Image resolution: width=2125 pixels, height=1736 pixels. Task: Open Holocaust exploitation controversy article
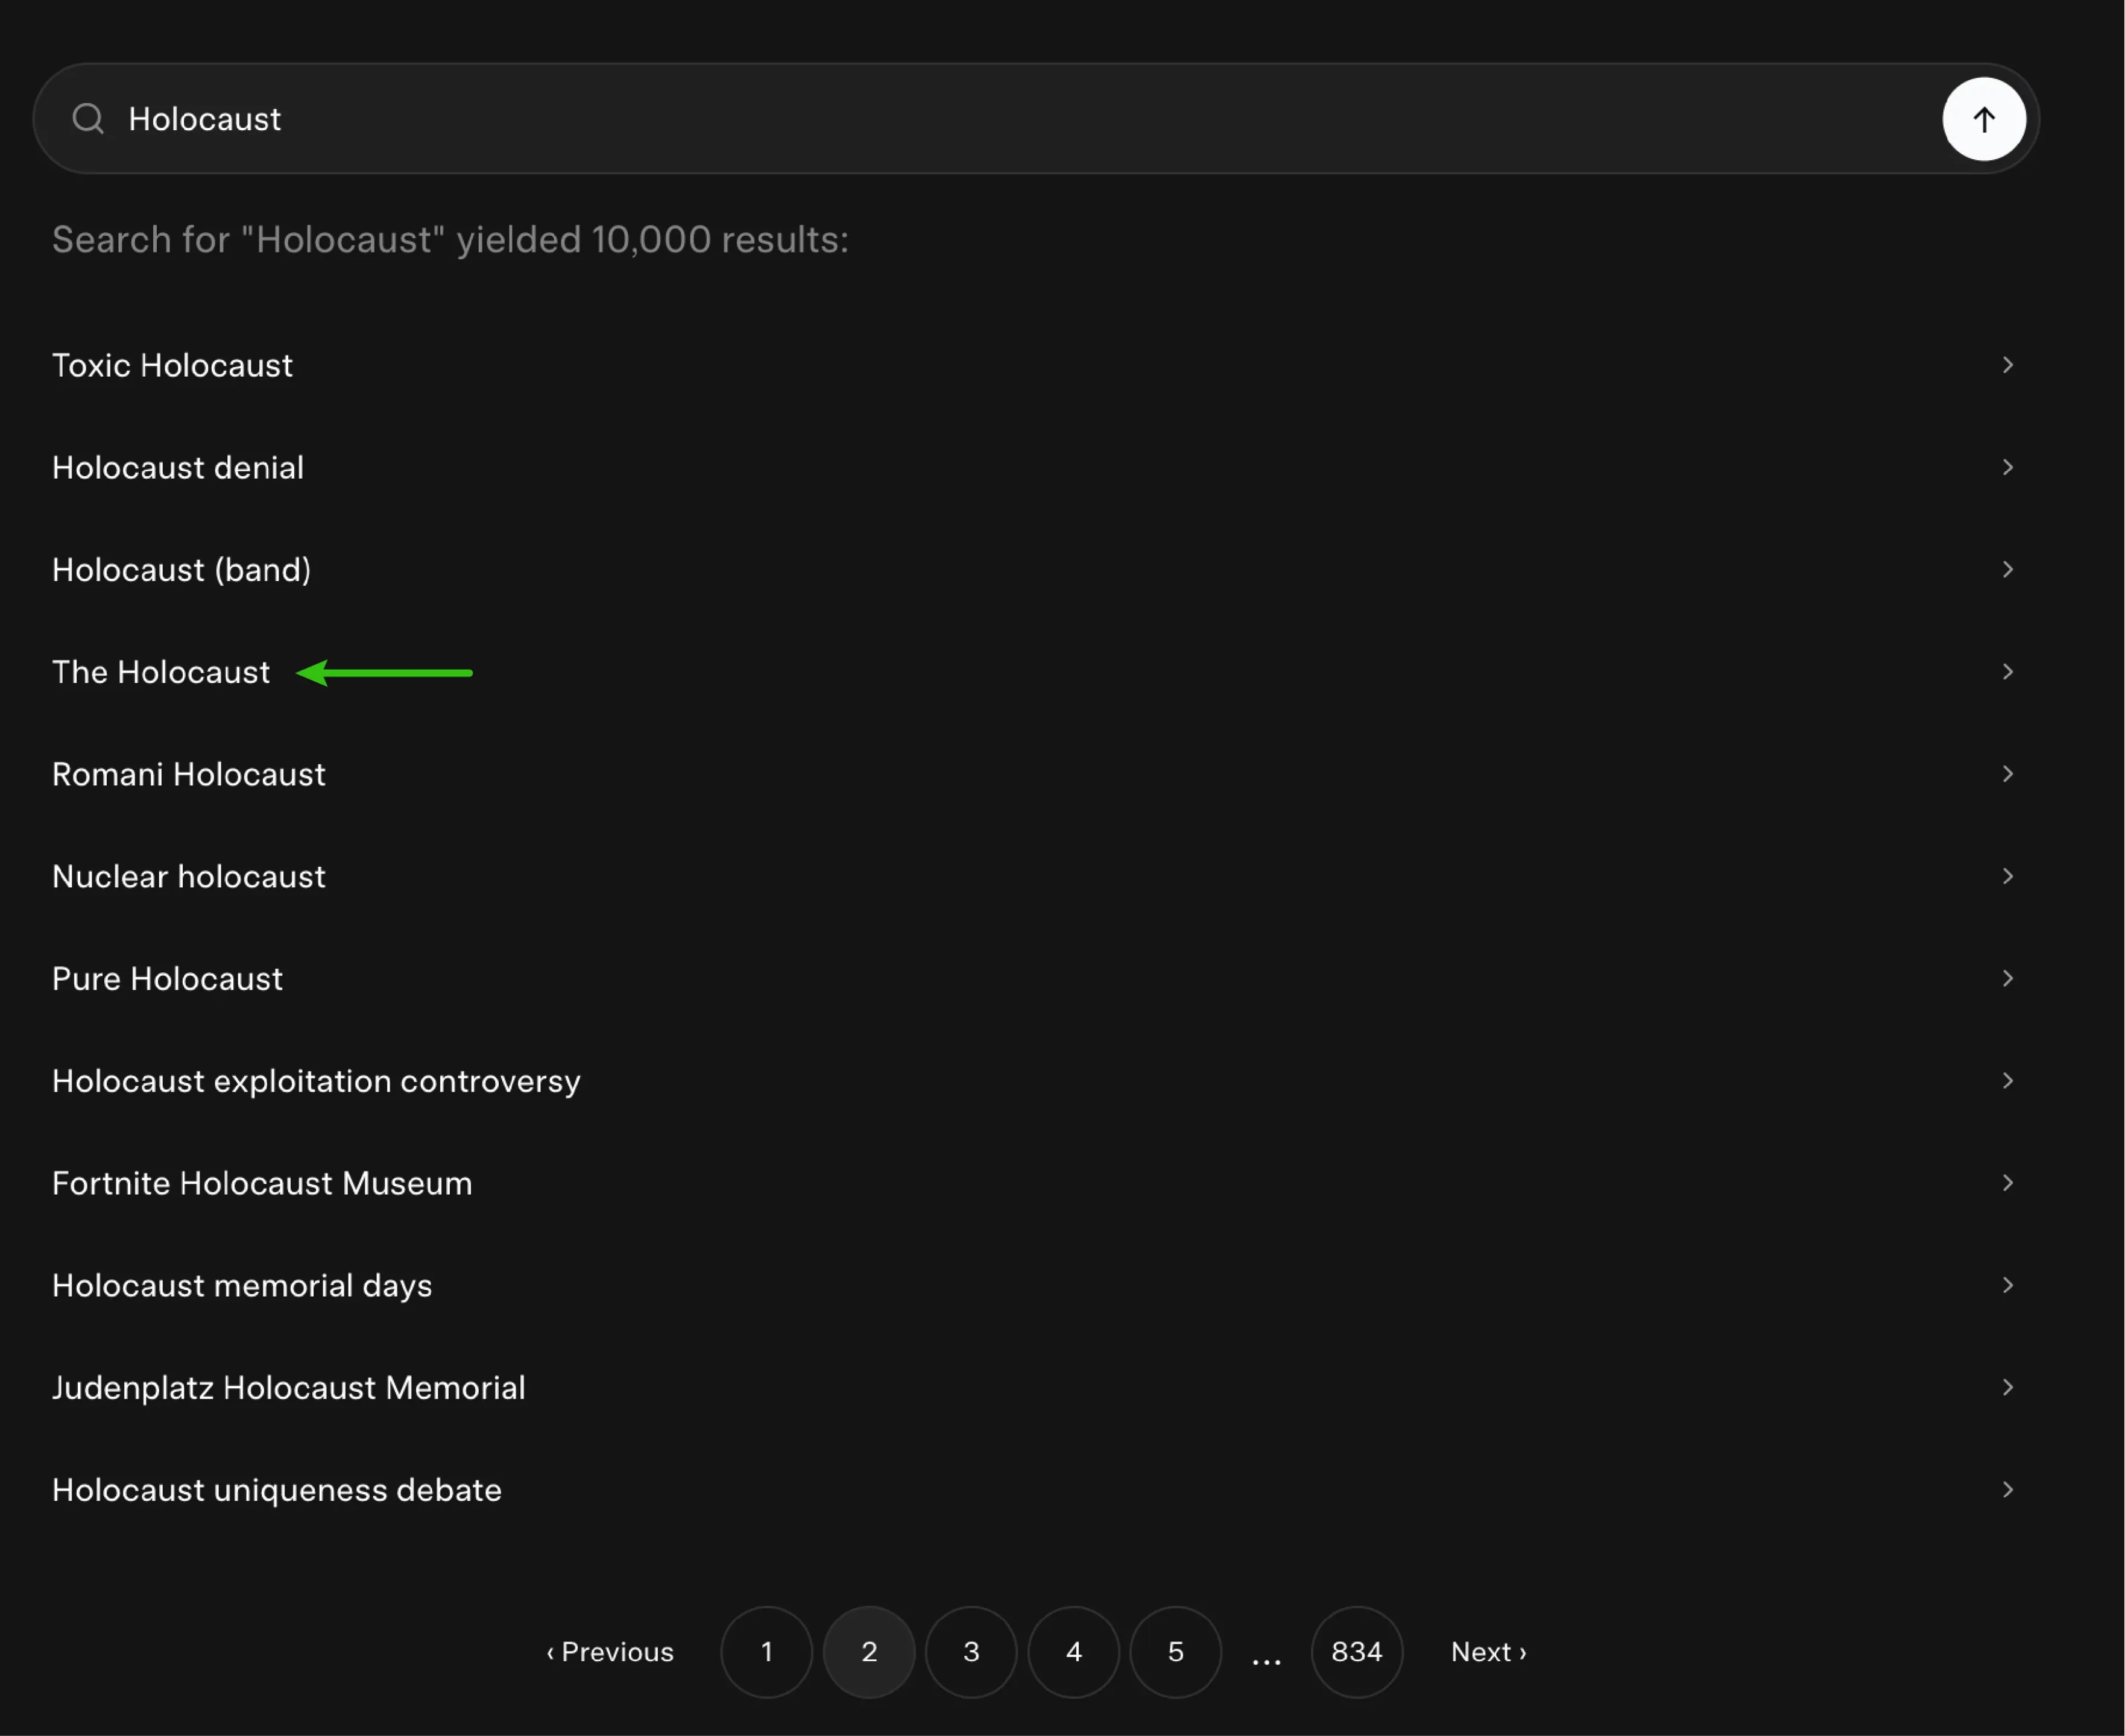click(316, 1081)
